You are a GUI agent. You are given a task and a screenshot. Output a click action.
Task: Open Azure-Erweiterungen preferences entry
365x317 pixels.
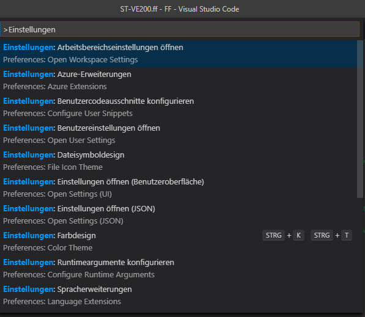point(179,81)
